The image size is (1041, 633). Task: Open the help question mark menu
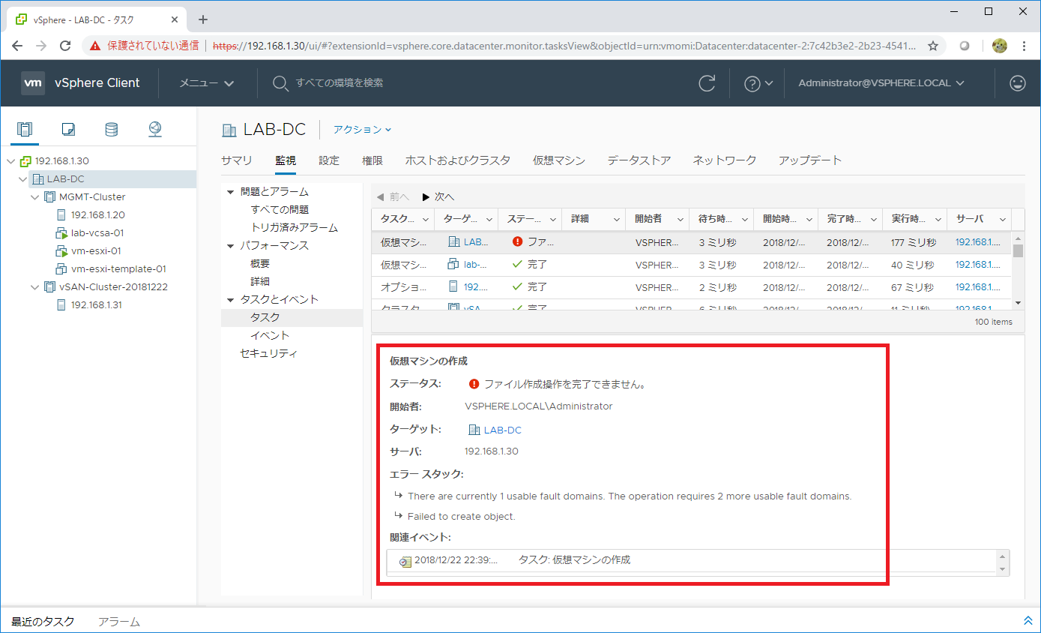[758, 83]
